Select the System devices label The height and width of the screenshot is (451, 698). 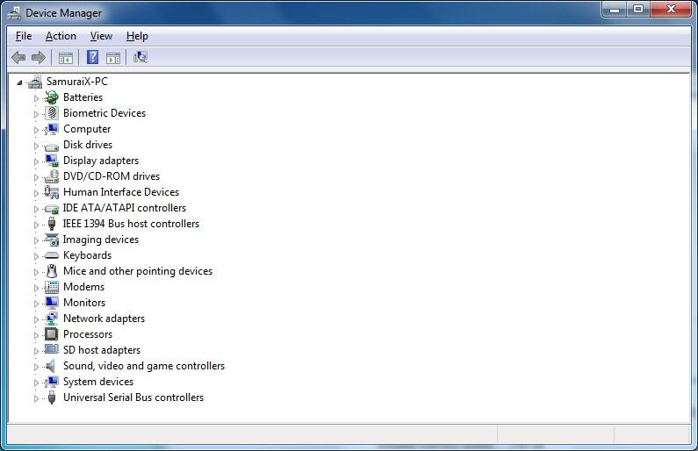pos(98,382)
